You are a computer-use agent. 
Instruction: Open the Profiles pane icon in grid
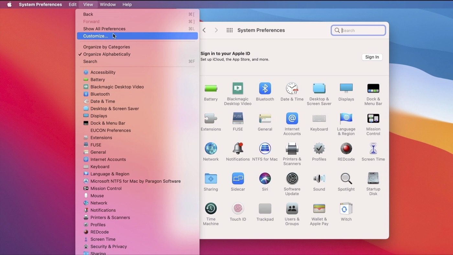coord(319,149)
